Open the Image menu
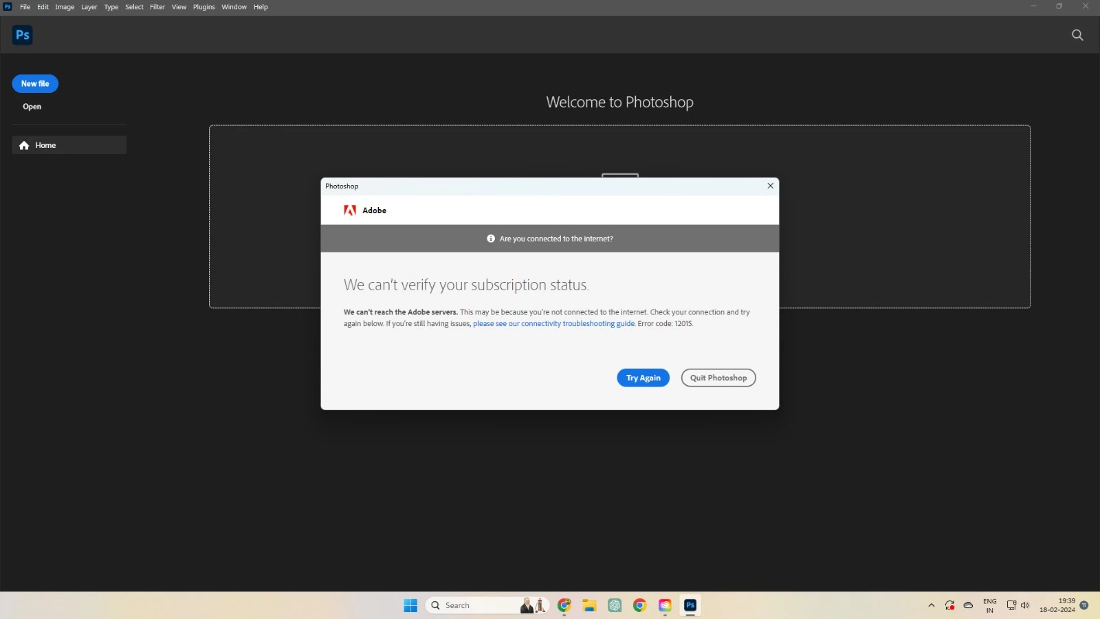The image size is (1100, 619). [x=65, y=7]
